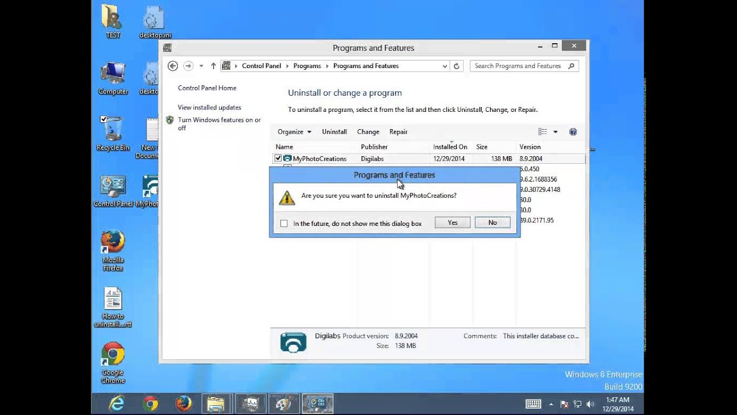The image size is (737, 415).
Task: Confirm uninstall by clicking Yes
Action: point(453,222)
